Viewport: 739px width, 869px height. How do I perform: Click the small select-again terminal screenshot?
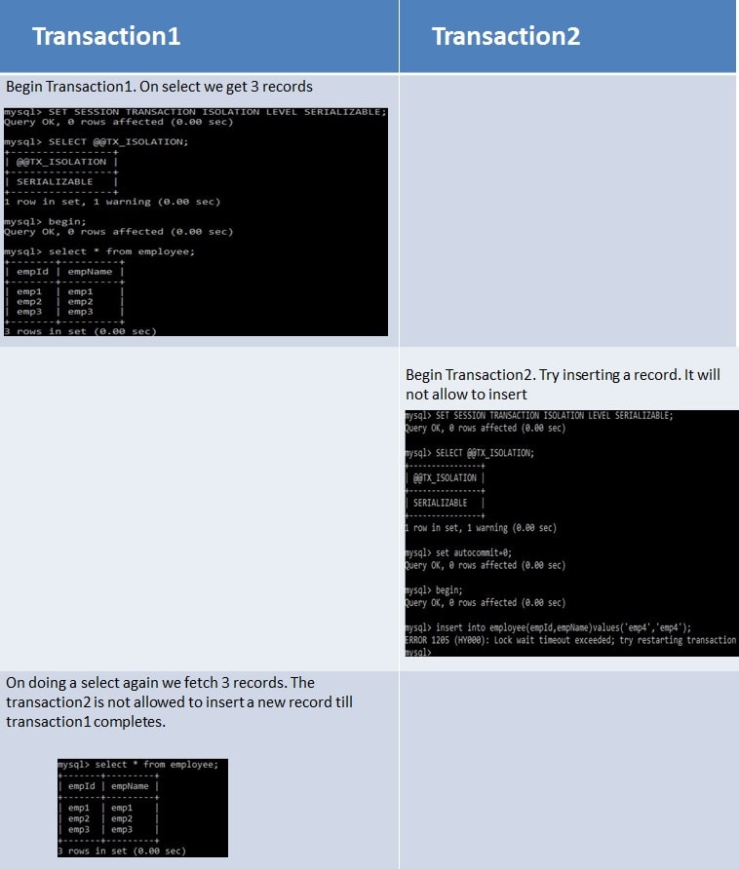point(142,808)
